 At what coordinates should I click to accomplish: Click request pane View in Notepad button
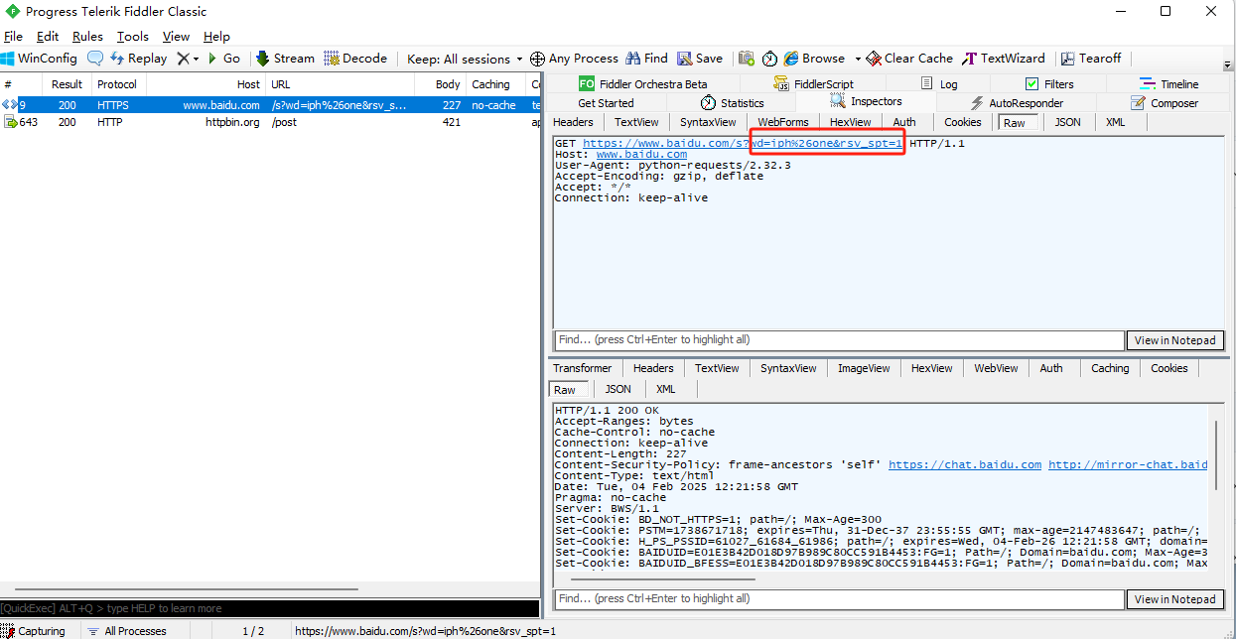click(x=1174, y=340)
